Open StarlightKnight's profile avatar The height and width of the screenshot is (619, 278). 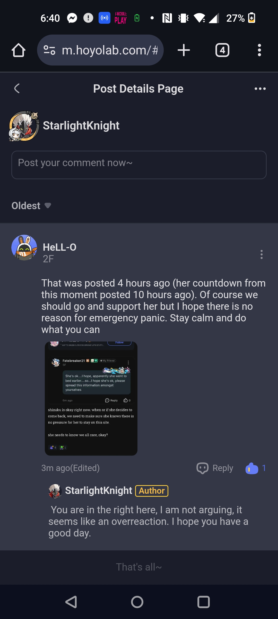24,126
